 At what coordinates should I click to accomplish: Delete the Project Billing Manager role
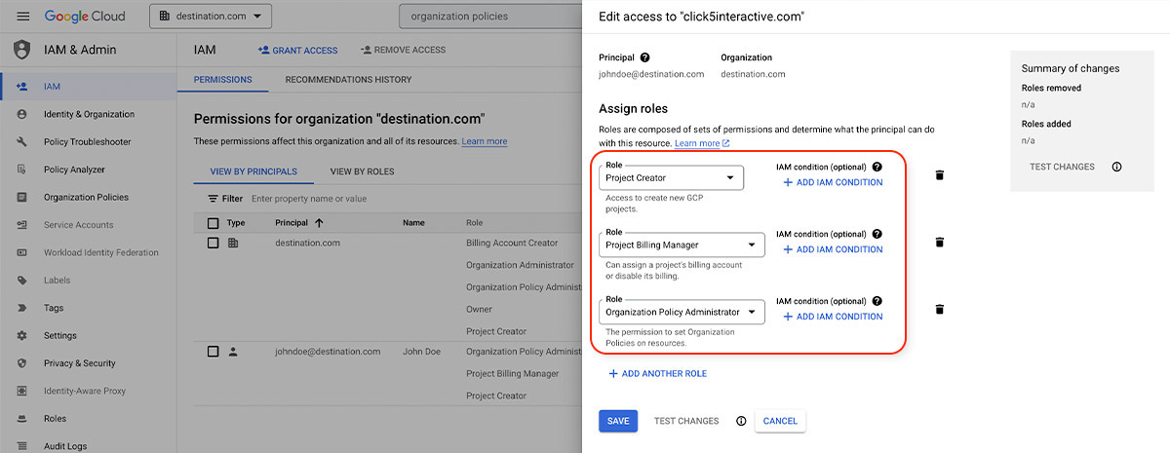940,242
